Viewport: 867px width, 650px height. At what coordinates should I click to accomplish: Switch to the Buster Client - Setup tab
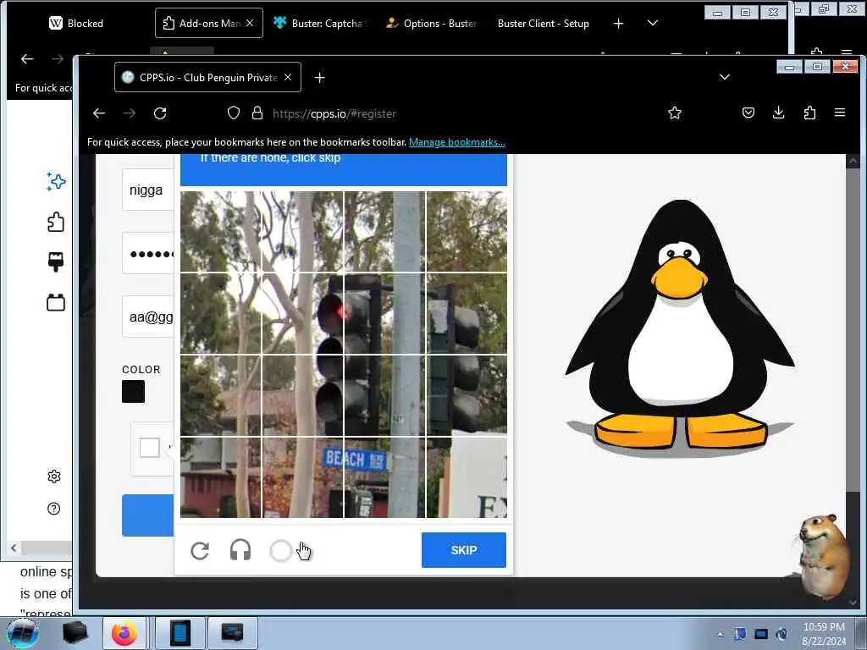click(544, 23)
